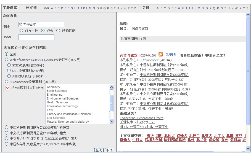251x153 pixels.
Task: Pick Law in the subject list
Action: [50, 110]
